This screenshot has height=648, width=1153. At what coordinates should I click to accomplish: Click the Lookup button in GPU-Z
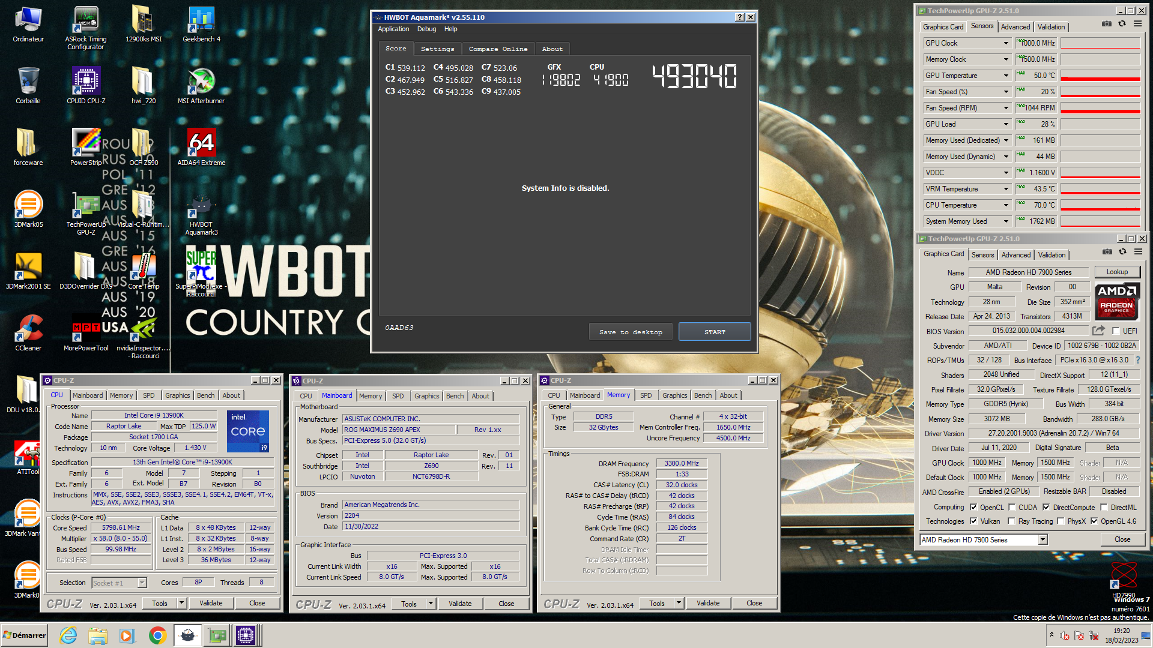1117,272
